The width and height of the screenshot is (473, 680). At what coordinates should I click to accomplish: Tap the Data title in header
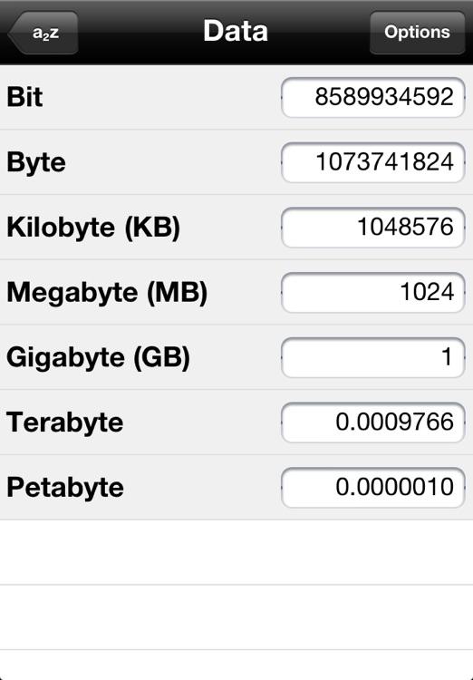(x=236, y=31)
